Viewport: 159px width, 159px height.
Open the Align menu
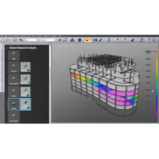tap(29, 36)
